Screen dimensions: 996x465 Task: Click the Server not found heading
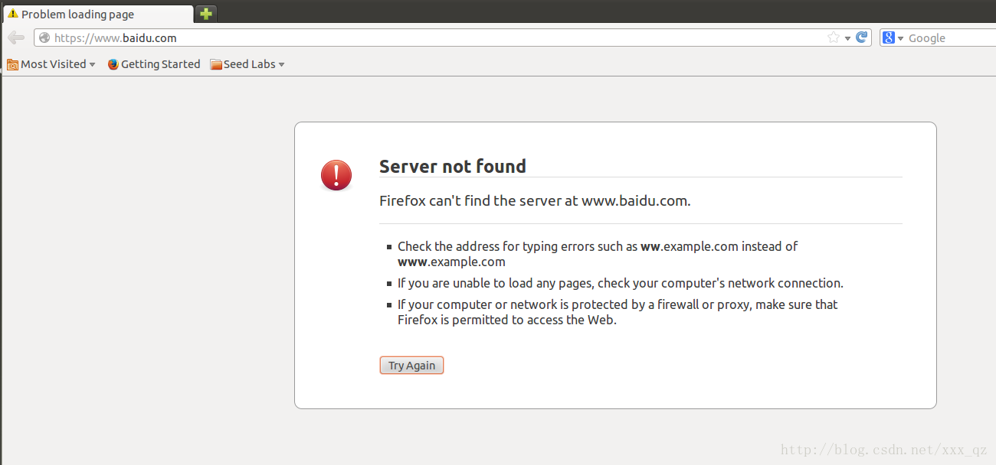click(453, 166)
